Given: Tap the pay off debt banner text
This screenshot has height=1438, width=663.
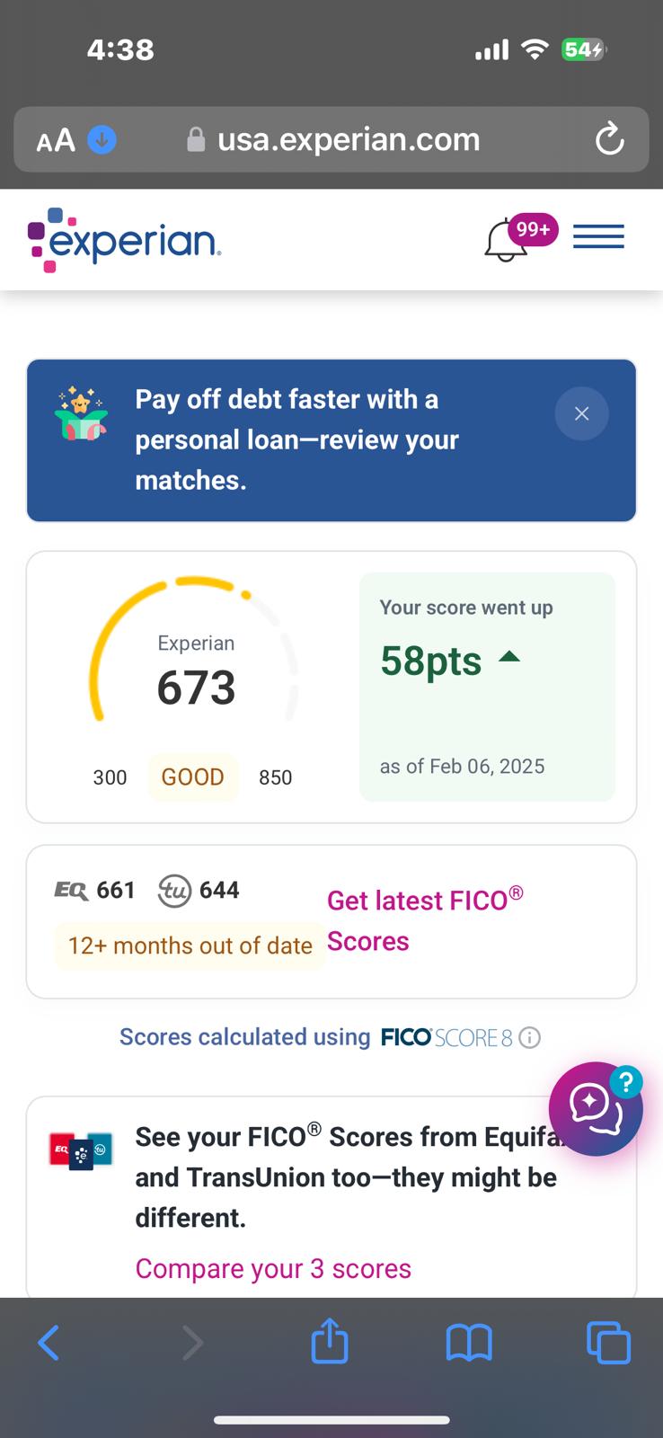Looking at the screenshot, I should tap(296, 439).
